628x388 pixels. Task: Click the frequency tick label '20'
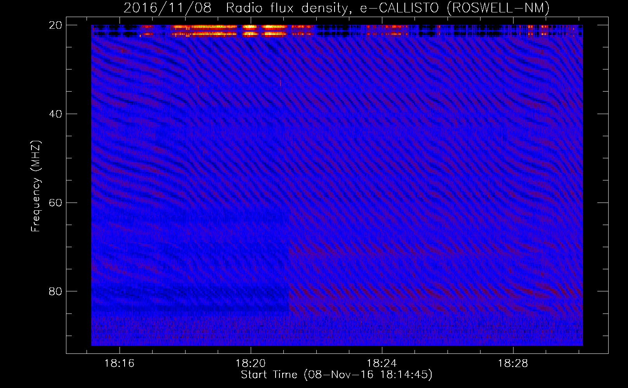pyautogui.click(x=56, y=25)
